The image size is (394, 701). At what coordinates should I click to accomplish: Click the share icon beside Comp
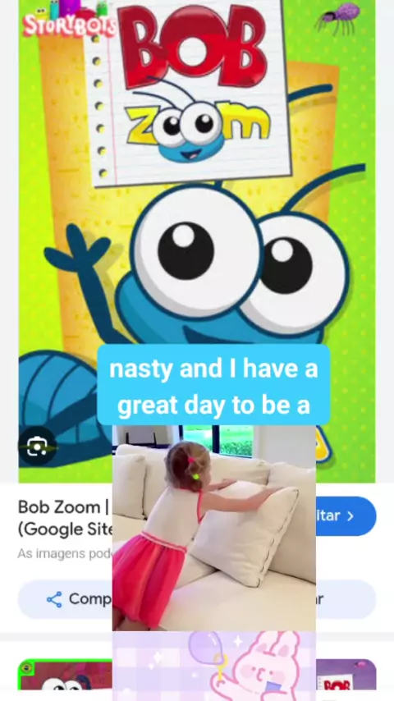click(54, 599)
